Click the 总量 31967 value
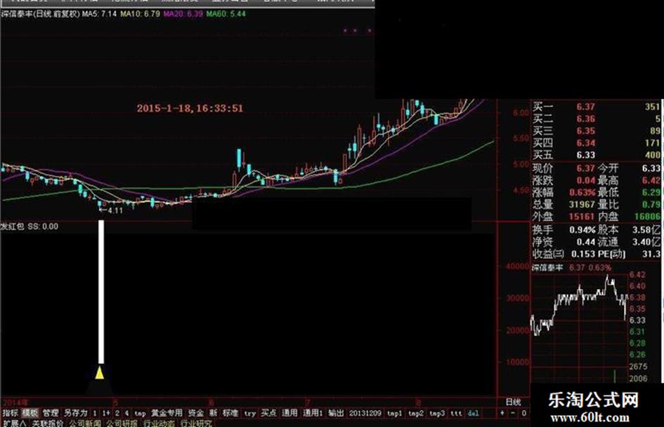664x427 pixels. [582, 205]
